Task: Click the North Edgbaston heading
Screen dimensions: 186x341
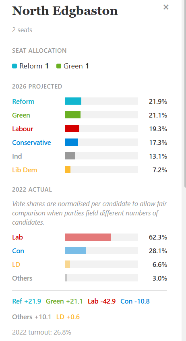Action: tap(65, 11)
